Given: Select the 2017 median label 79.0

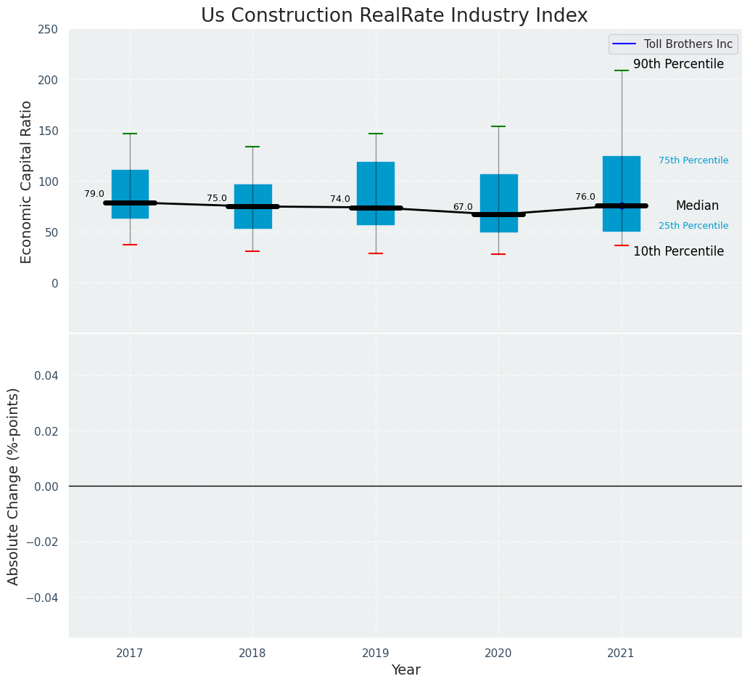Looking at the screenshot, I should pos(94,194).
